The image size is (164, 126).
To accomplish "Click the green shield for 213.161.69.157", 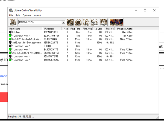I will 10,53.
